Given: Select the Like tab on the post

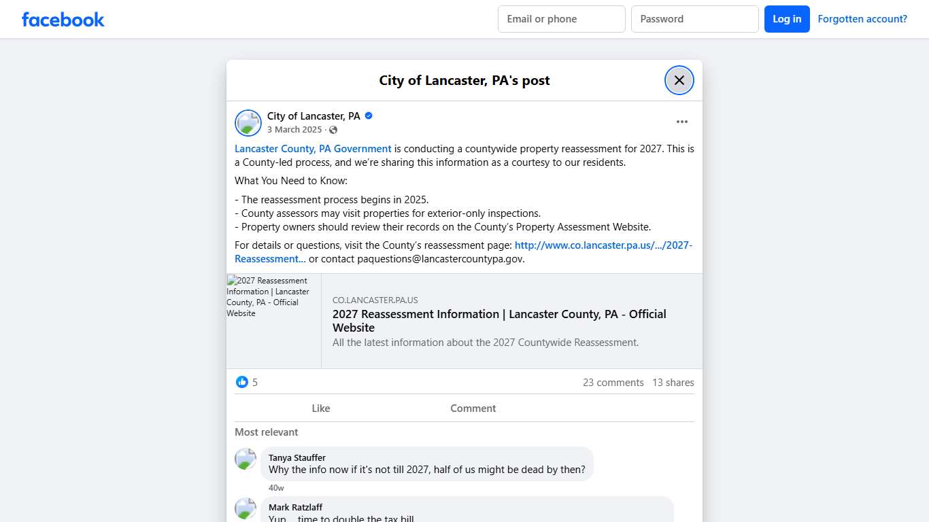Looking at the screenshot, I should [x=320, y=408].
